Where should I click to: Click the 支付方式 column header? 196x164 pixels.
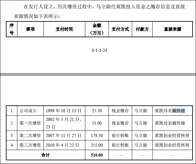[x=120, y=29]
